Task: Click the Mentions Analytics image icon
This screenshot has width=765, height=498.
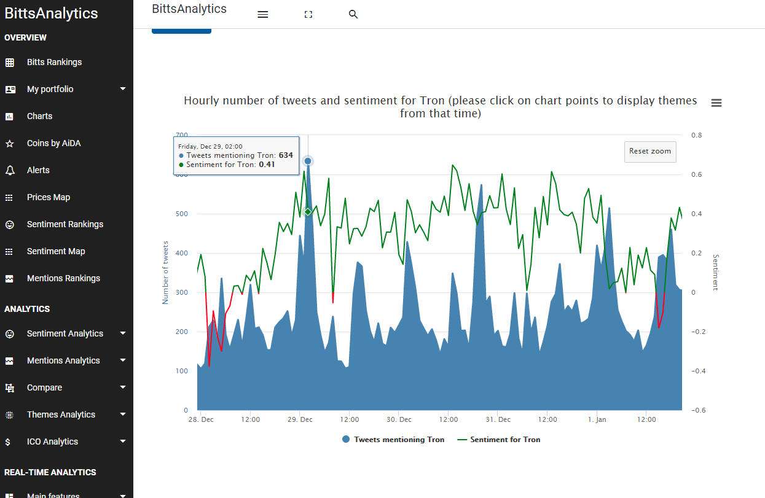Action: point(9,360)
